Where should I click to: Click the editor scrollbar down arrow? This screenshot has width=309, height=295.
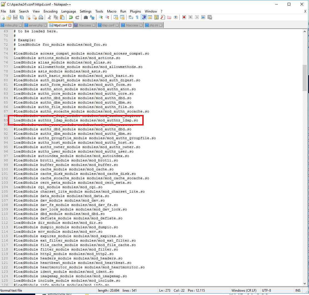(x=305, y=284)
